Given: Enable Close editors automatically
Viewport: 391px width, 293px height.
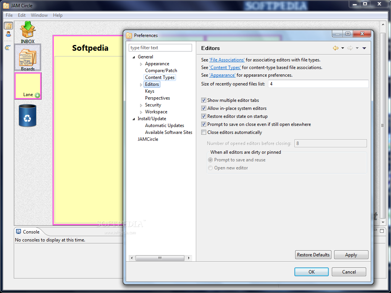Looking at the screenshot, I should [x=204, y=132].
